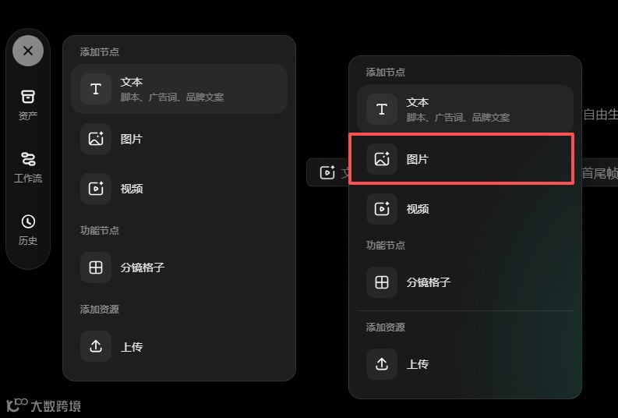Open the 工作流 workflow icon
Image resolution: width=618 pixels, height=418 pixels.
pos(28,159)
